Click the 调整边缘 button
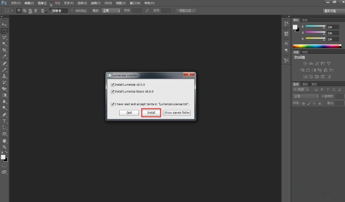The image size is (345, 202). [x=186, y=10]
